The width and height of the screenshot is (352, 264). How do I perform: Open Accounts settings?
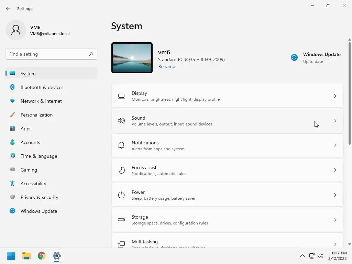[52, 142]
